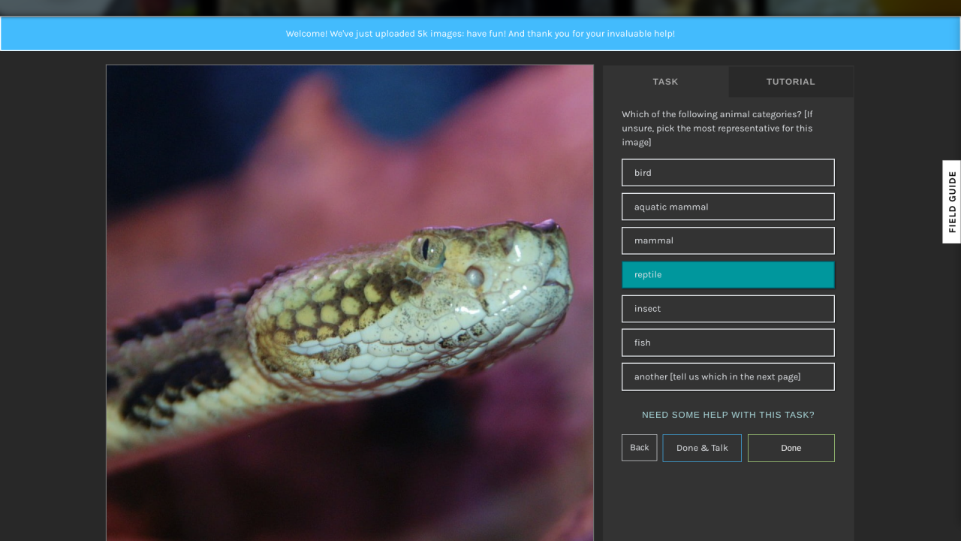
Task: Submit classification with the Done button
Action: 791,448
